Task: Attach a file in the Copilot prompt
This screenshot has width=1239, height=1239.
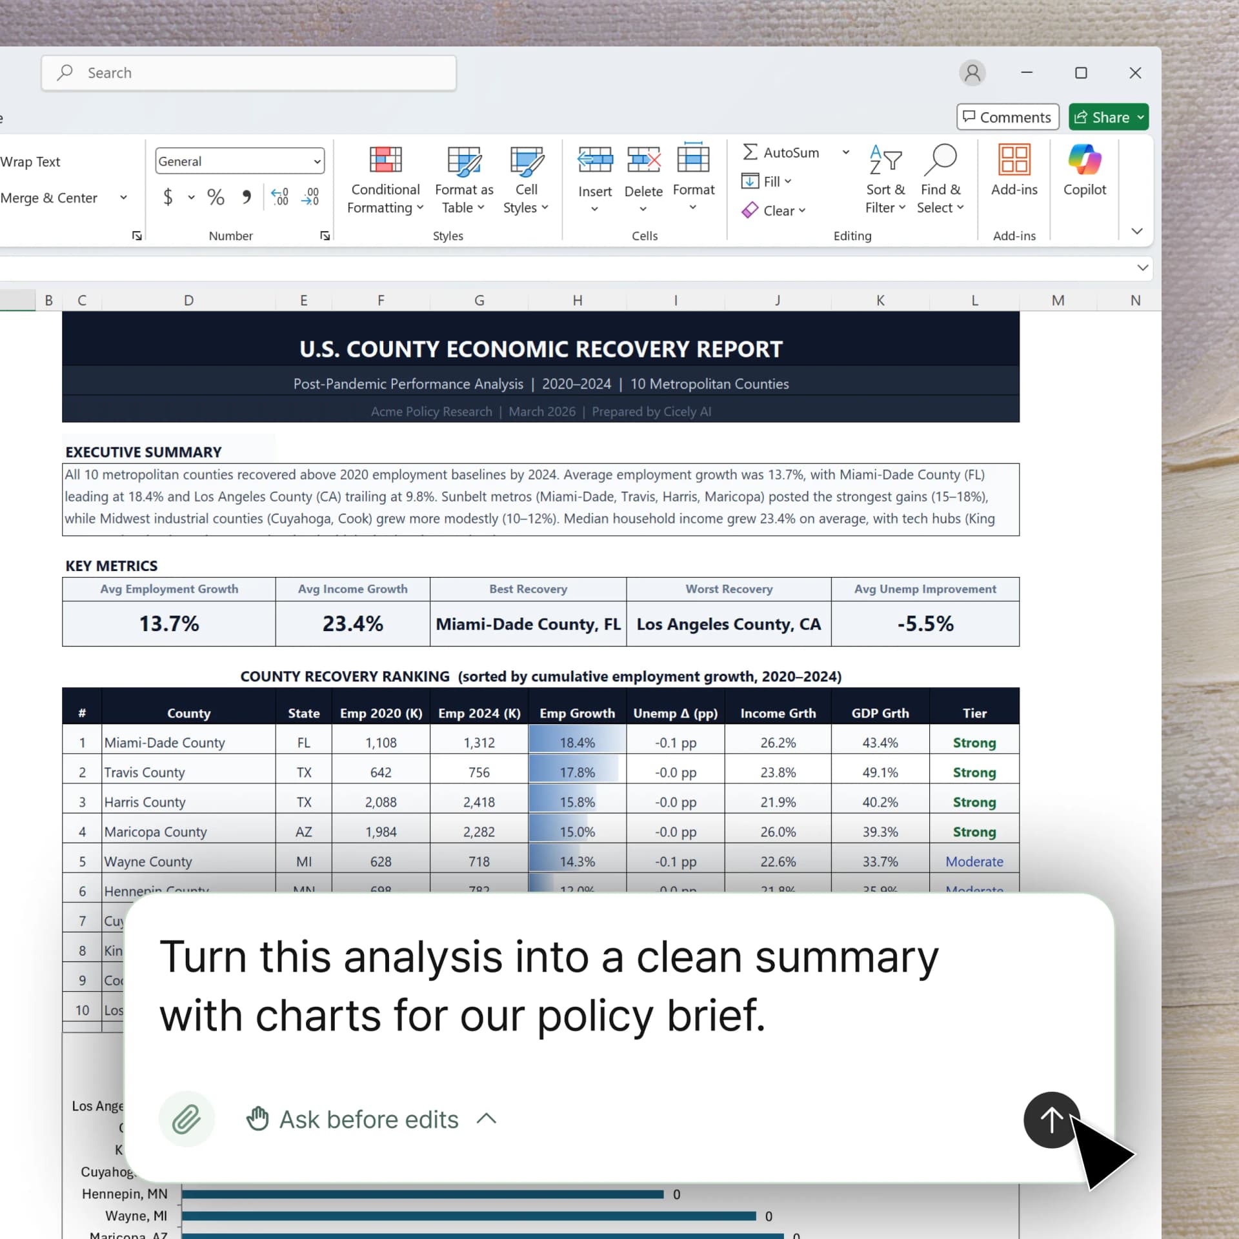Action: point(186,1119)
